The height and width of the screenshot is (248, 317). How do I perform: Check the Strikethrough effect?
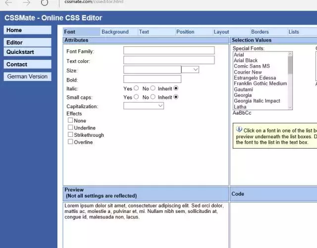(70, 134)
